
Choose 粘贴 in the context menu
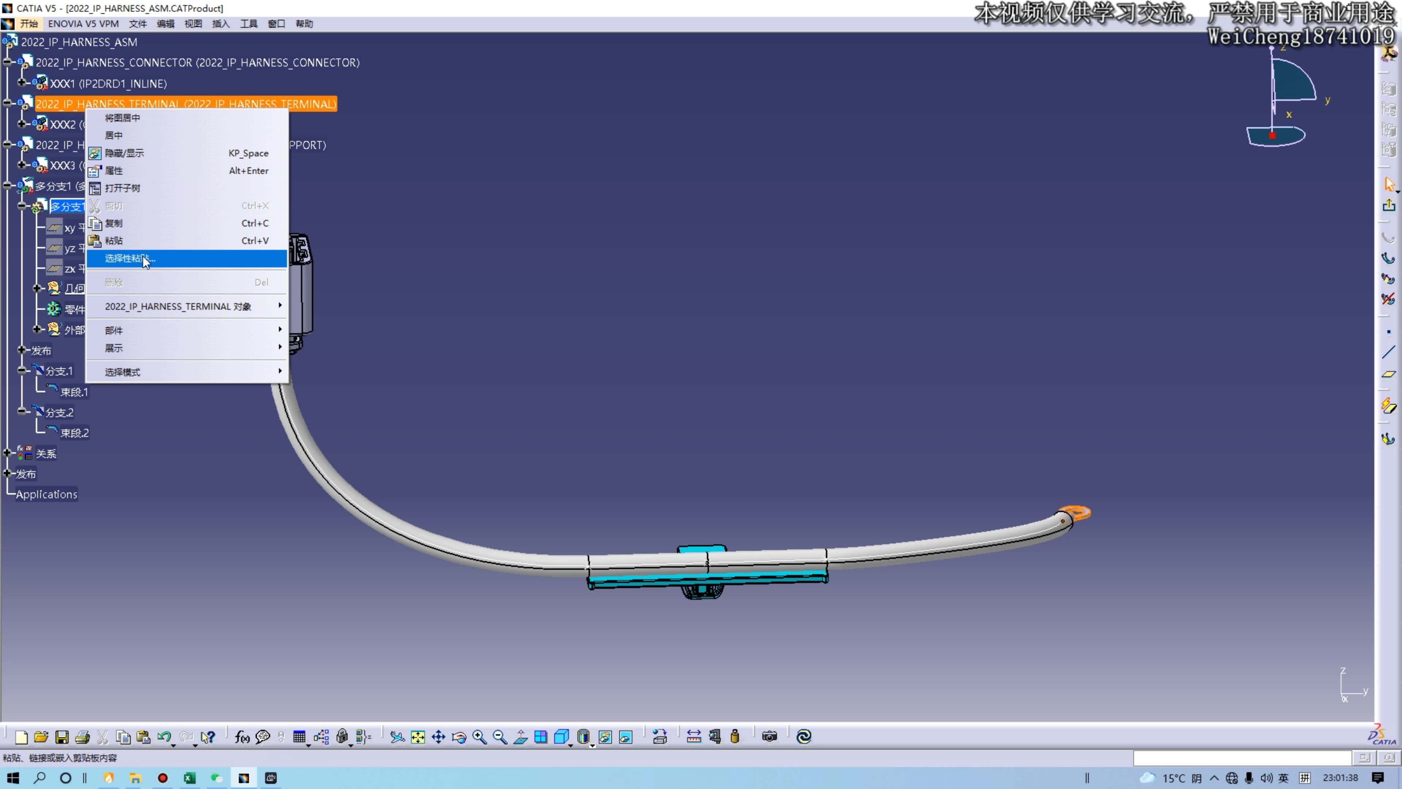187,240
